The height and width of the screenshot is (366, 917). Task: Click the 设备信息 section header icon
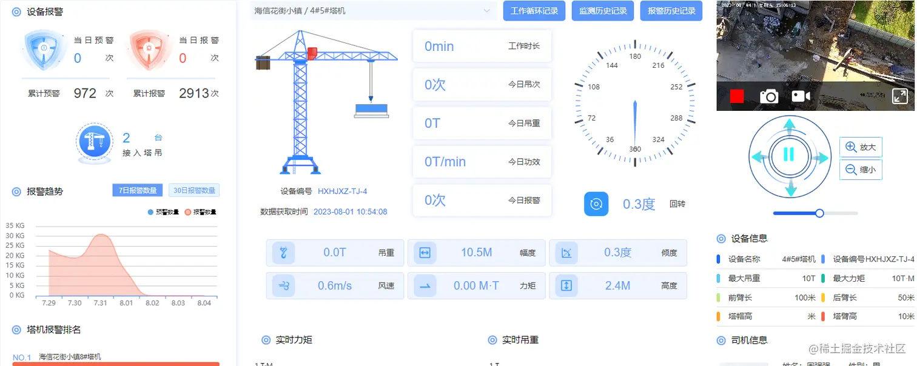tap(721, 239)
